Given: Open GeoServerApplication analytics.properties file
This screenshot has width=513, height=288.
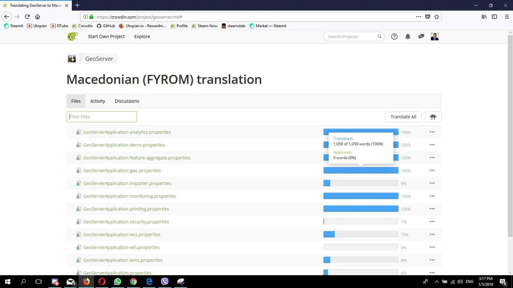Looking at the screenshot, I should (x=127, y=132).
